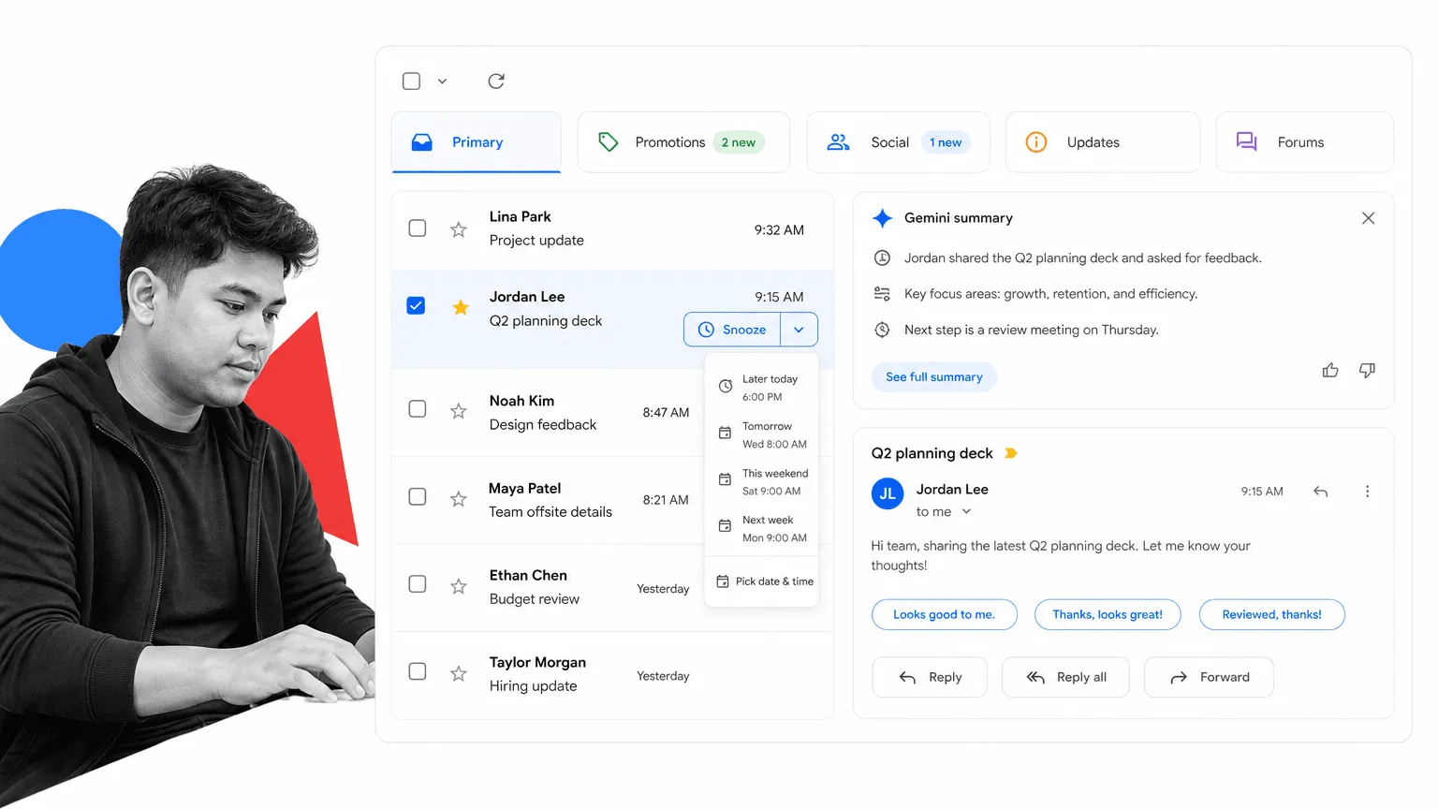Click the JL sender avatar
This screenshot has width=1438, height=809.
[x=888, y=493]
